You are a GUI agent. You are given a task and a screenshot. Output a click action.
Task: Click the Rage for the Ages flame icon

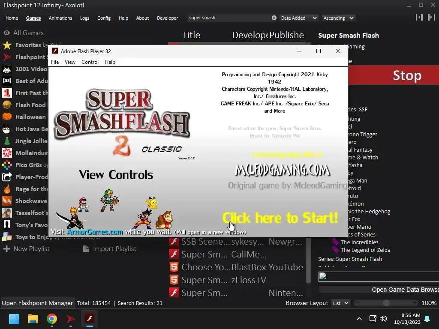[7, 189]
